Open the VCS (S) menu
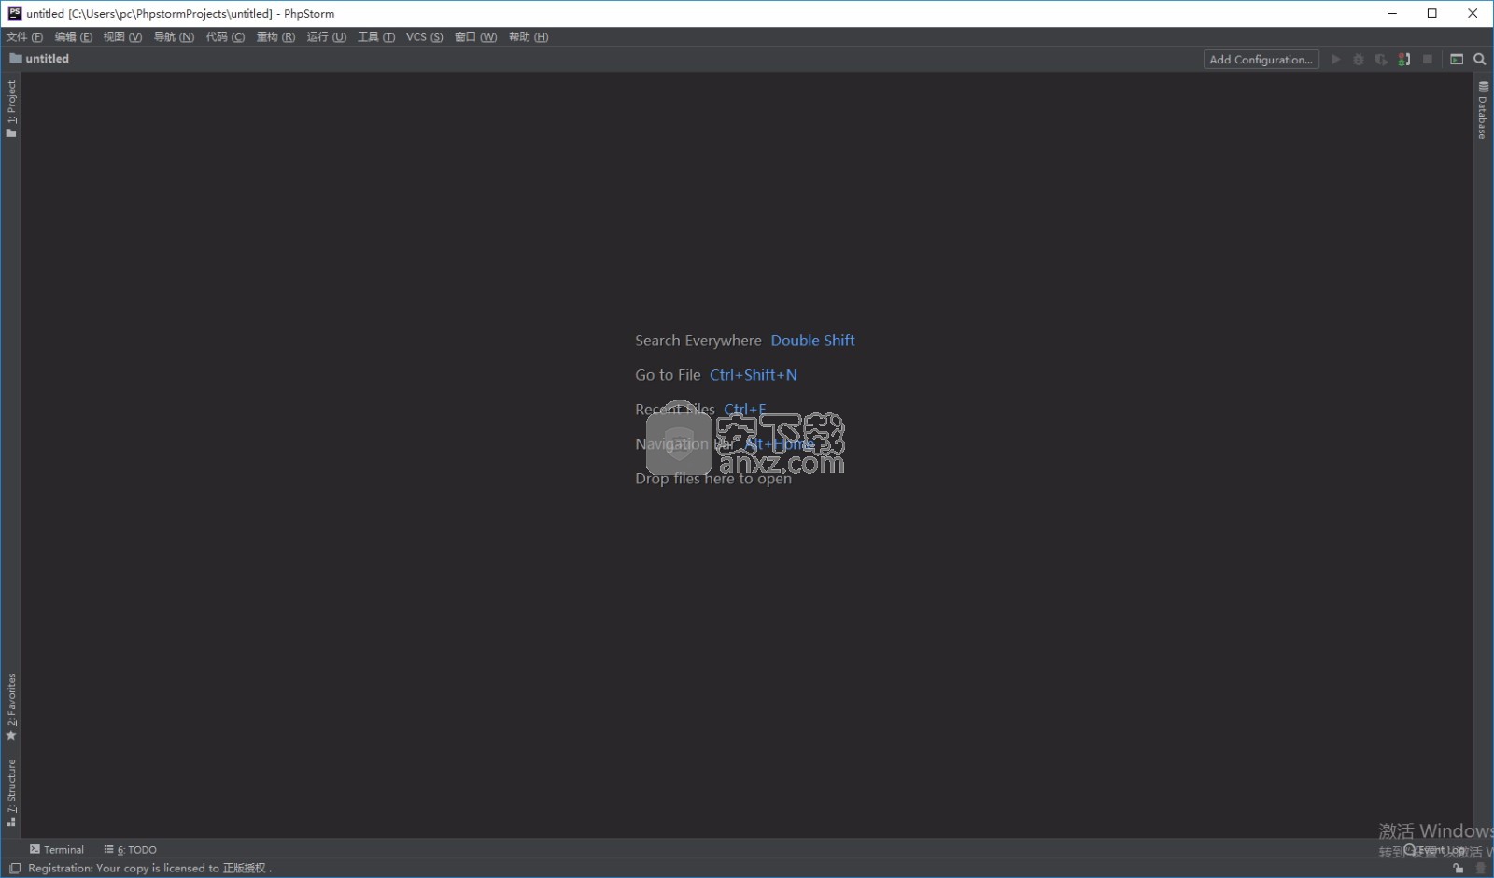1494x878 pixels. point(424,36)
